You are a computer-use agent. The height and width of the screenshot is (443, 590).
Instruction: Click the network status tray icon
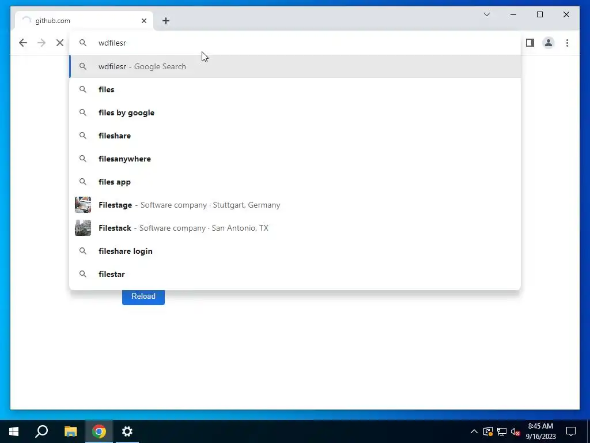point(502,431)
